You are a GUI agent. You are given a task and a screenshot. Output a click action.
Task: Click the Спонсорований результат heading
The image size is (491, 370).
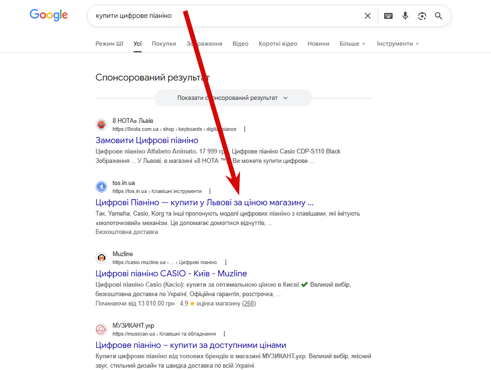click(152, 77)
